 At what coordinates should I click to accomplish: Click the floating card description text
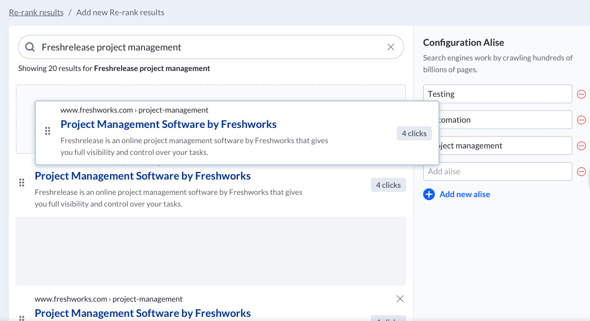[x=194, y=146]
